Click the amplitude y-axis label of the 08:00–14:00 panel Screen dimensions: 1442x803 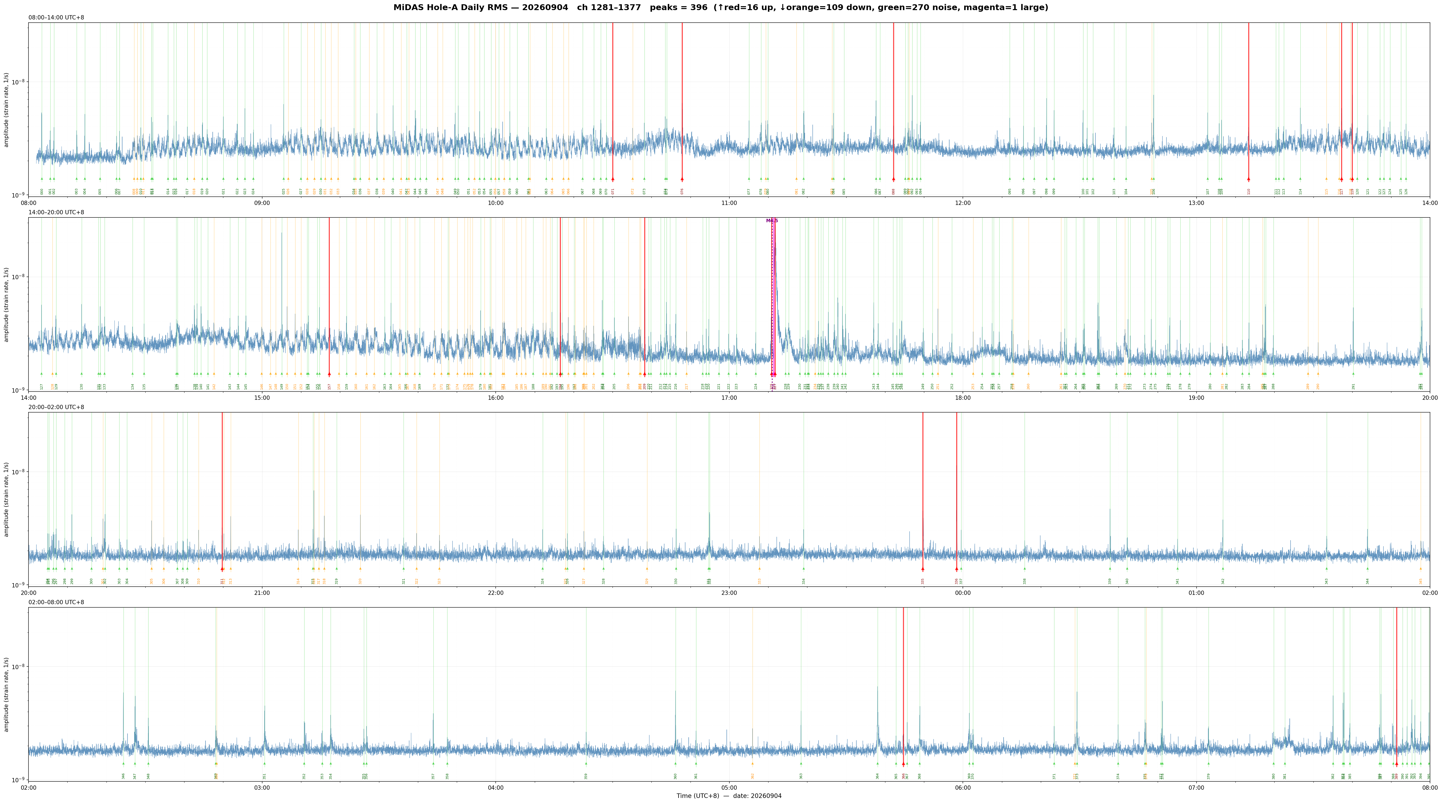[7, 110]
